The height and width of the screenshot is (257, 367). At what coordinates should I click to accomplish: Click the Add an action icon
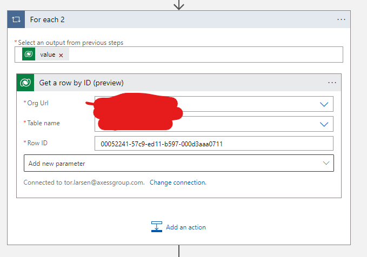click(x=157, y=227)
